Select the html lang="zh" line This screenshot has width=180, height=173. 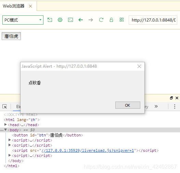click(22, 120)
